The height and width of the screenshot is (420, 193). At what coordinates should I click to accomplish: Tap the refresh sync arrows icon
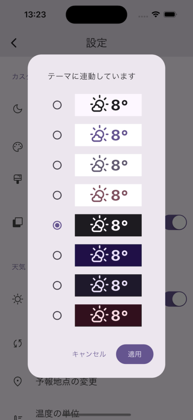(18, 343)
